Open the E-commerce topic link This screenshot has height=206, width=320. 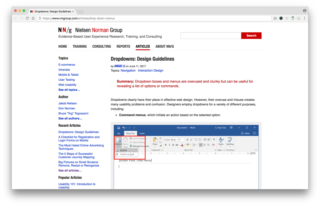(67, 65)
